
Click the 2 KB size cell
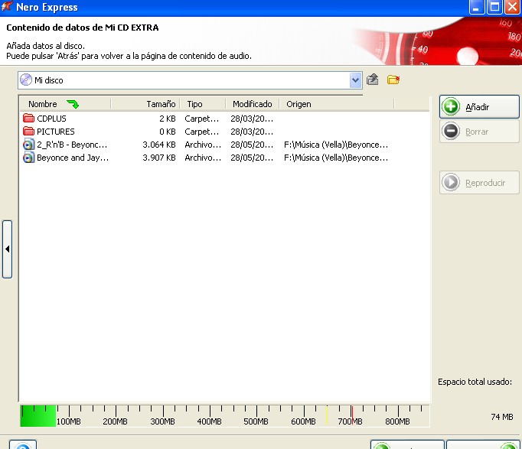coord(167,119)
